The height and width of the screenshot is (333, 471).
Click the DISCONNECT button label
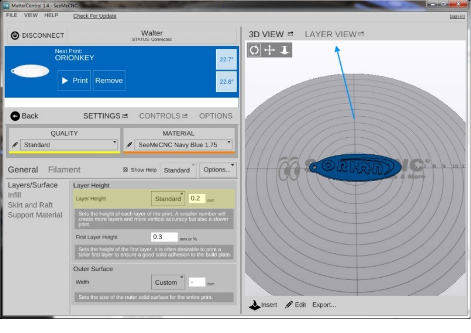pos(43,36)
